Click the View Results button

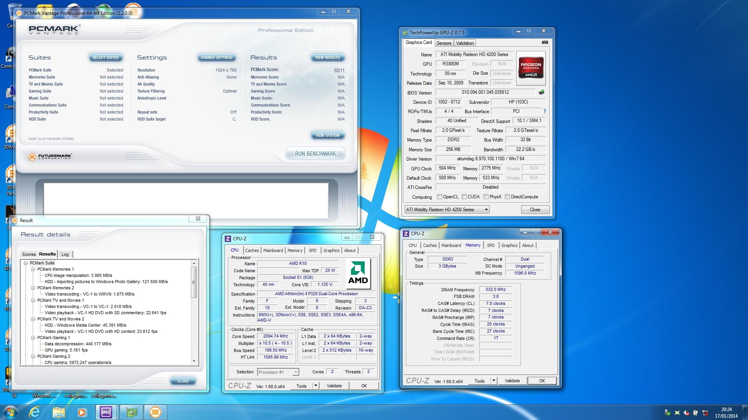328,58
